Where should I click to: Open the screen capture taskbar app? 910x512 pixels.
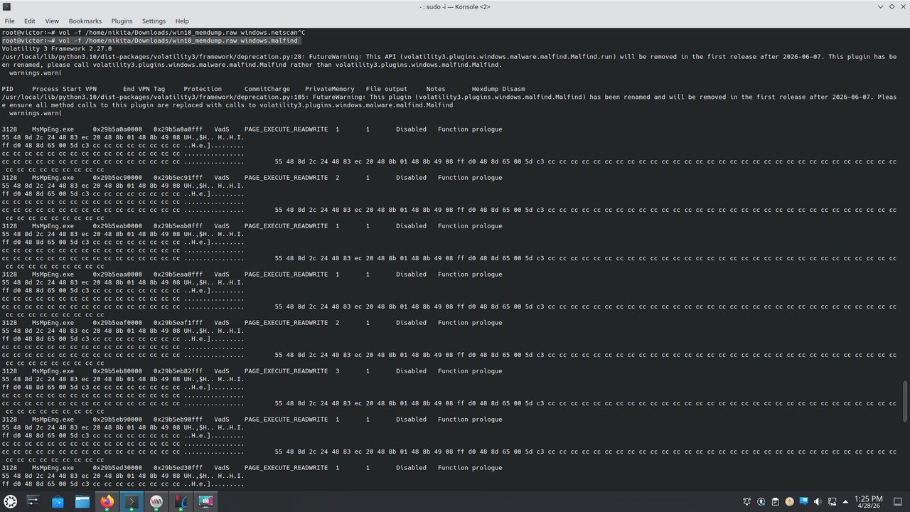pos(205,501)
